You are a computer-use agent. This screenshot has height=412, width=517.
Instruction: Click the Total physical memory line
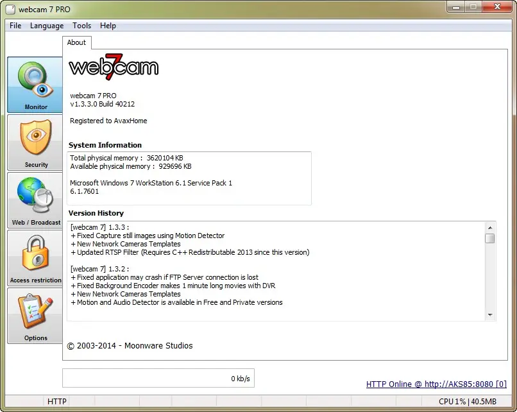[126, 158]
